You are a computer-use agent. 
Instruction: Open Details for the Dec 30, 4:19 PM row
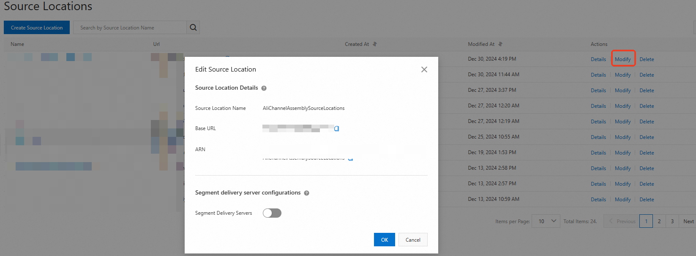[598, 59]
